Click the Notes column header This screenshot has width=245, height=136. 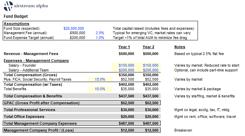180,47
